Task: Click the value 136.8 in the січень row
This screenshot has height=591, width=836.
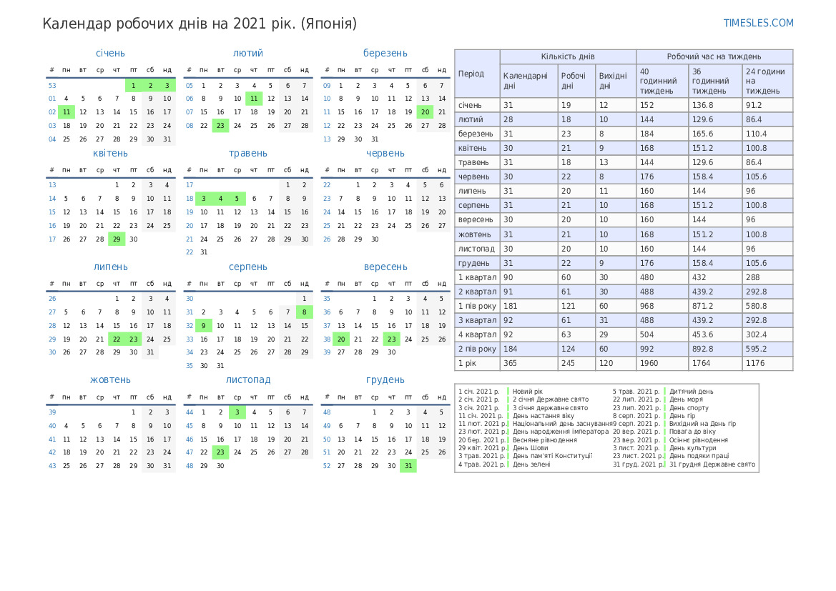Action: (703, 105)
